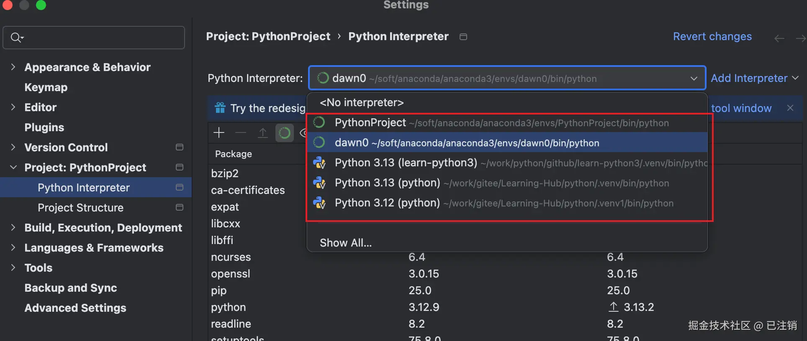
Task: Open Project Structure settings page
Action: tap(80, 208)
